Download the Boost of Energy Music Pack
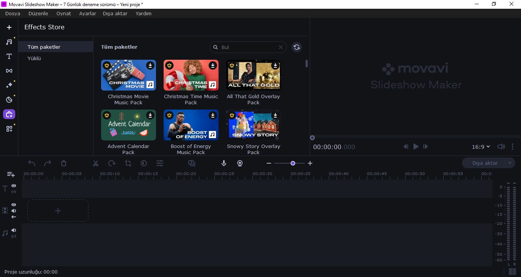 click(213, 115)
